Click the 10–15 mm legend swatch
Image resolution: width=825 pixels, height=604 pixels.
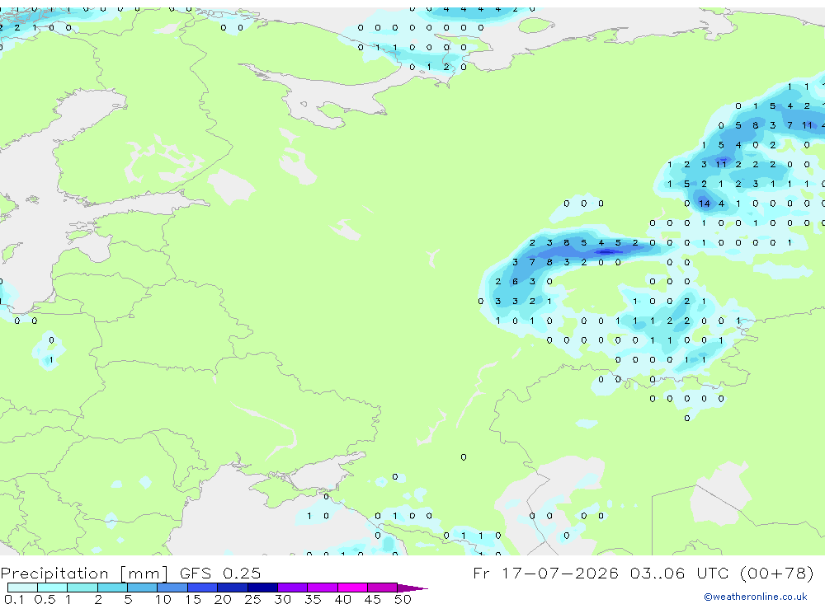[172, 588]
